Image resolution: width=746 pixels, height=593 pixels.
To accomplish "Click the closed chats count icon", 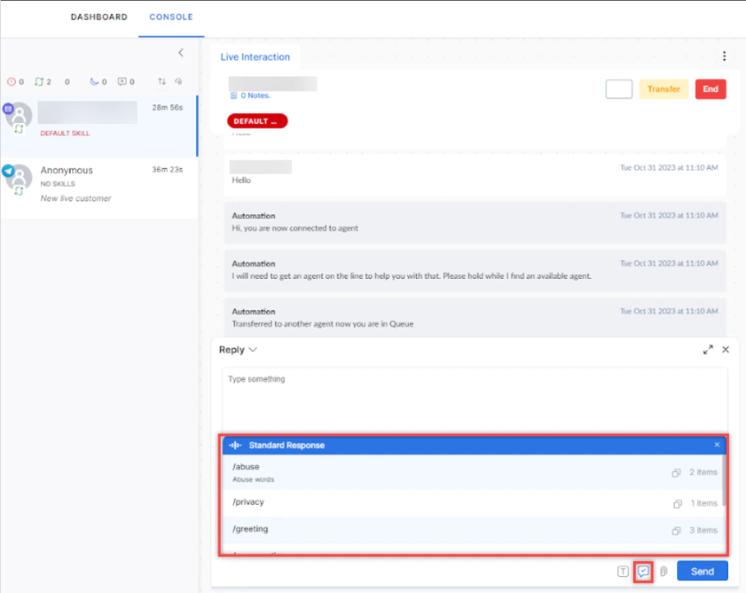I will click(122, 82).
